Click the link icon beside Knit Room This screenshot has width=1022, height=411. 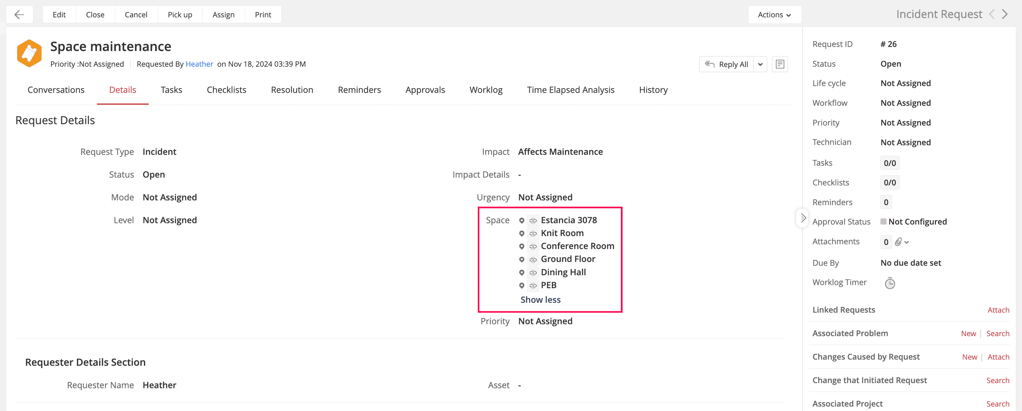pyautogui.click(x=533, y=234)
